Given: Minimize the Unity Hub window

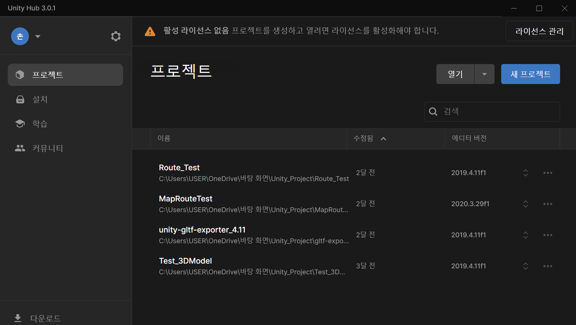Looking at the screenshot, I should [514, 8].
